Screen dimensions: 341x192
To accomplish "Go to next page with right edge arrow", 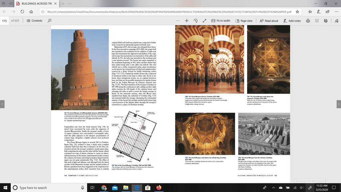I will (x=339, y=104).
